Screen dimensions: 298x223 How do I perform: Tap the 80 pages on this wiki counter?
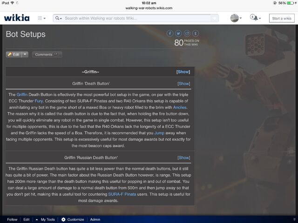click(187, 42)
